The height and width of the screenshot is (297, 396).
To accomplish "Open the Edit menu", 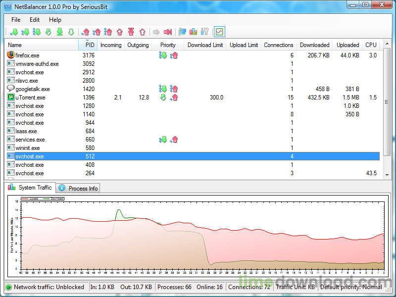I will [35, 20].
